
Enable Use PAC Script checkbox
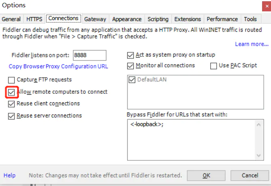(213, 66)
